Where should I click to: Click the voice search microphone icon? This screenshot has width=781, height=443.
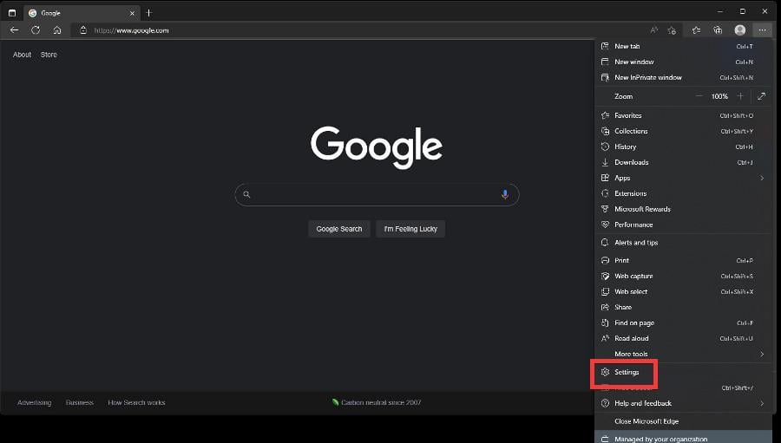coord(504,194)
